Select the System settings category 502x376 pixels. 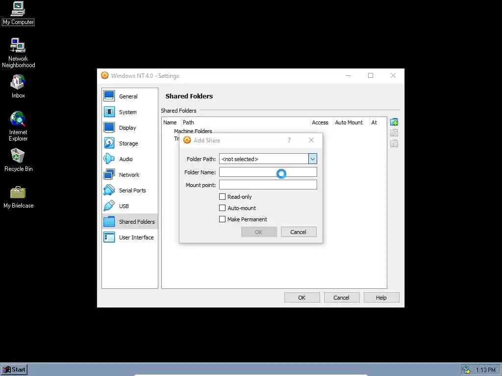(129, 112)
